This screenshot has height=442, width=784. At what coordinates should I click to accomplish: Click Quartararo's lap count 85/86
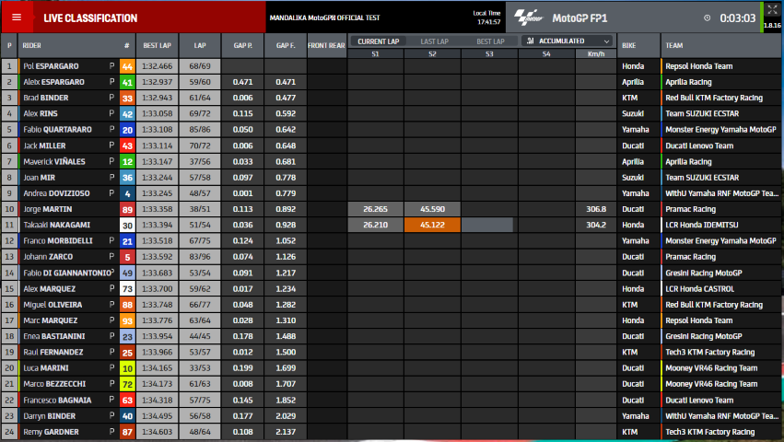click(x=200, y=130)
